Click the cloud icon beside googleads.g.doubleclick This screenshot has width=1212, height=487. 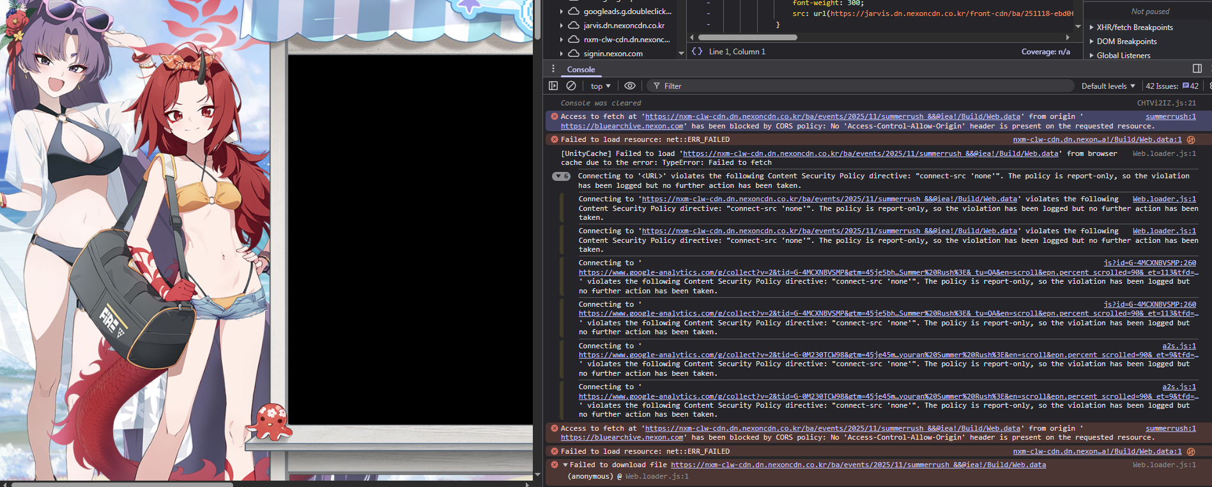tap(574, 12)
